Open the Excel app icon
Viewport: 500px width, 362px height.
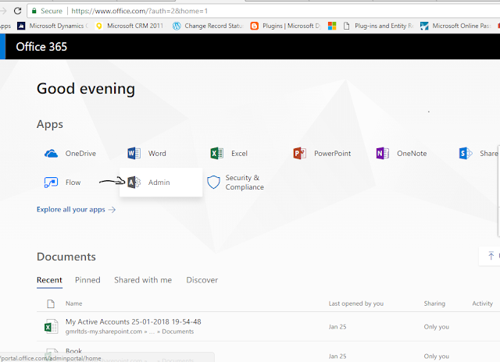pyautogui.click(x=217, y=154)
